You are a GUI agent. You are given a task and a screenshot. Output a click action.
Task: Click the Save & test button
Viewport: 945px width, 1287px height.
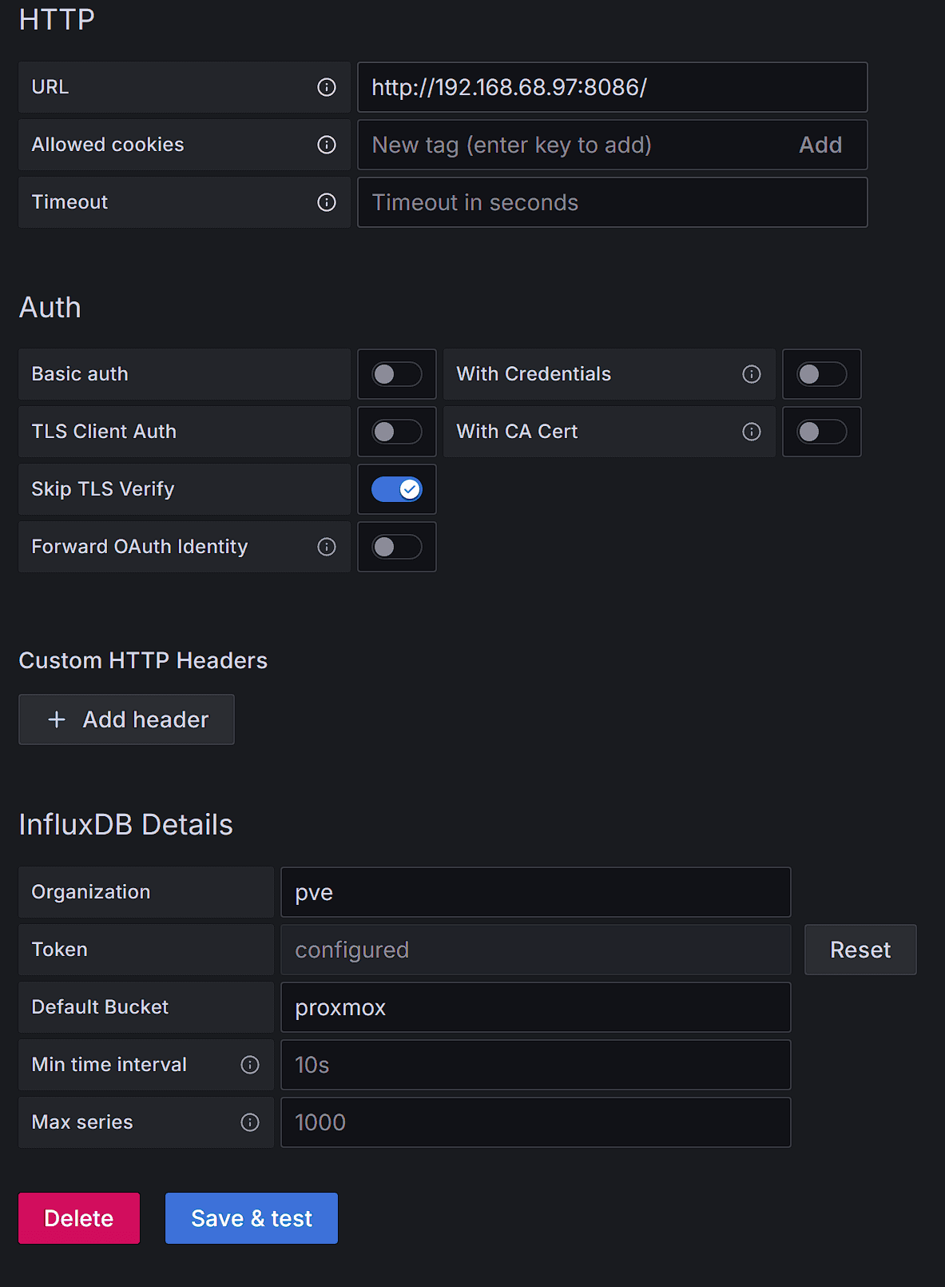tap(252, 1218)
